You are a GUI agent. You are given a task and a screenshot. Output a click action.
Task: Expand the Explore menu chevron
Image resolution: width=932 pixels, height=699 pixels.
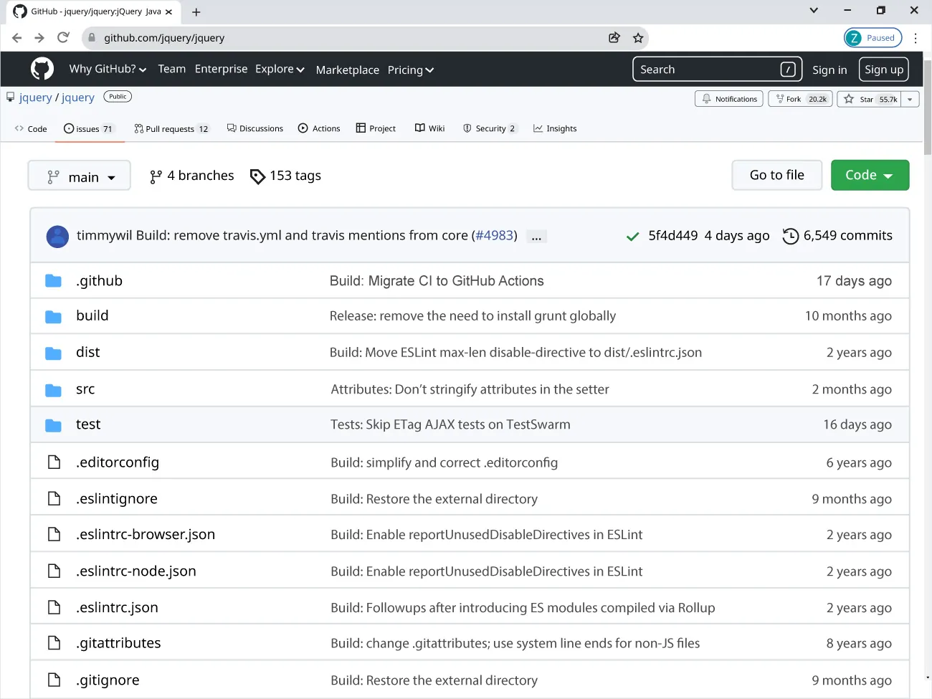tap(300, 69)
